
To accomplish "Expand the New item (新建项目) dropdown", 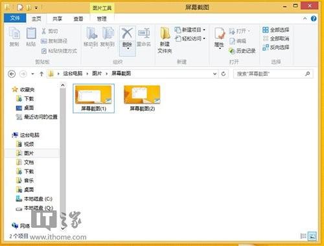I will (x=204, y=30).
